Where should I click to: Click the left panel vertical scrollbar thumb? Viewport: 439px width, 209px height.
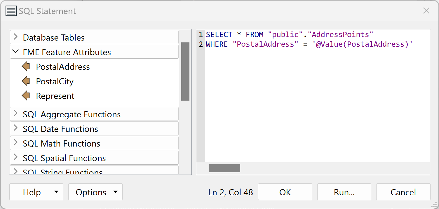(185, 72)
